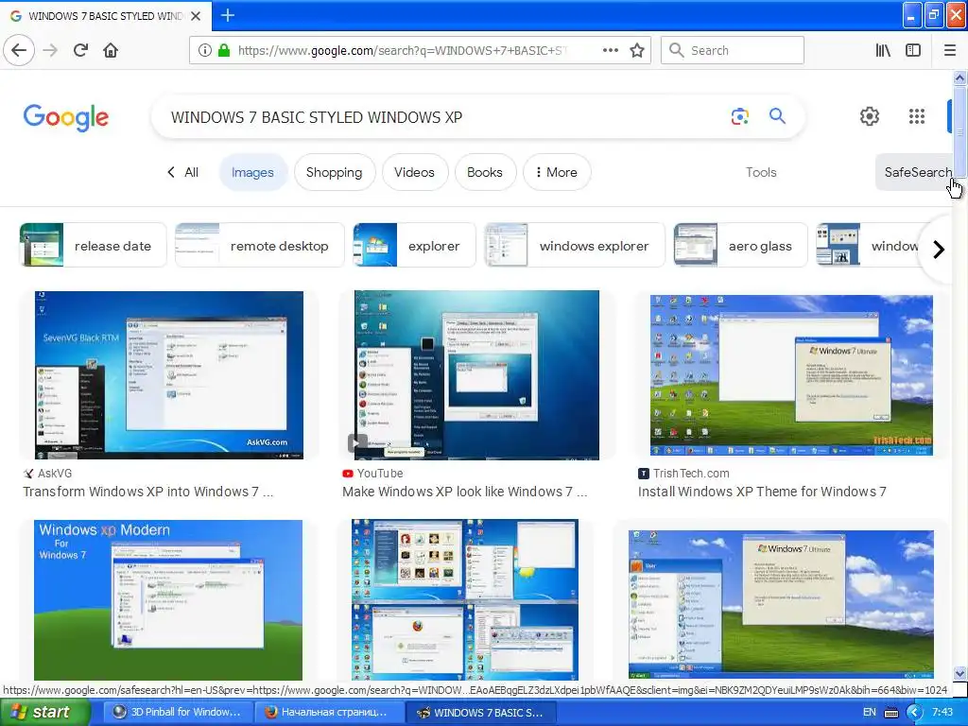Viewport: 968px width, 726px height.
Task: Switch to Shopping results
Action: (334, 172)
